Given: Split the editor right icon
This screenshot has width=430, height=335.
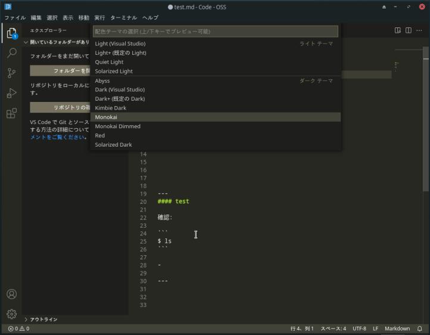Looking at the screenshot, I should [x=409, y=30].
